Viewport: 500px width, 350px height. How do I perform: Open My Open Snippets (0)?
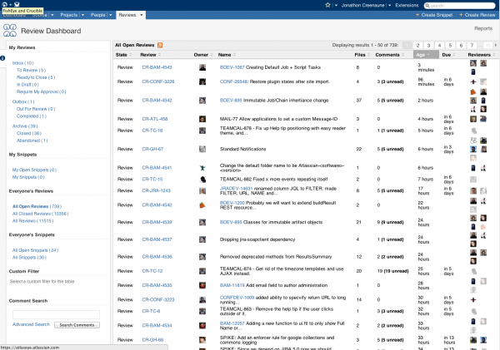[34, 170]
